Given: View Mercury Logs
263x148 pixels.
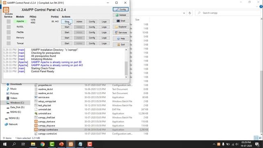Looking at the screenshot, I should pyautogui.click(x=104, y=38).
